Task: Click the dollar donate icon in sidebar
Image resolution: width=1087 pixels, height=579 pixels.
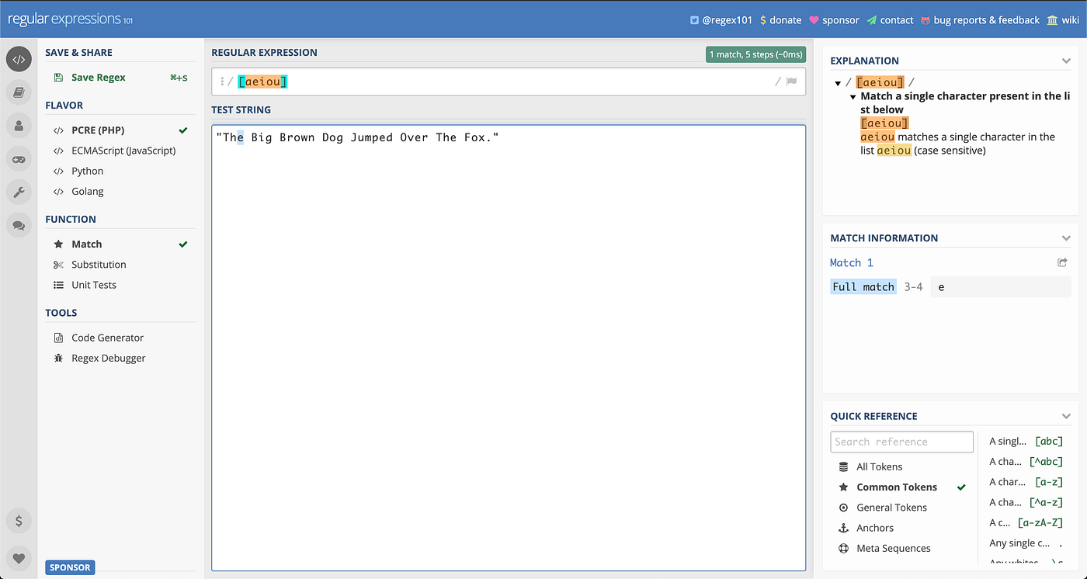Action: 19,521
